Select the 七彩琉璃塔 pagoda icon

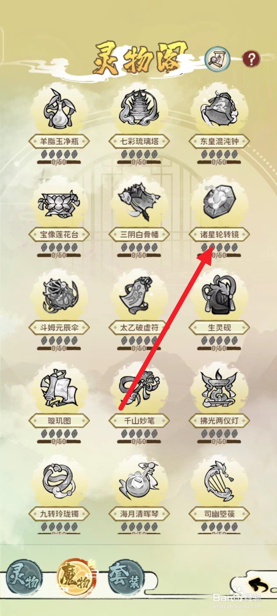[139, 109]
